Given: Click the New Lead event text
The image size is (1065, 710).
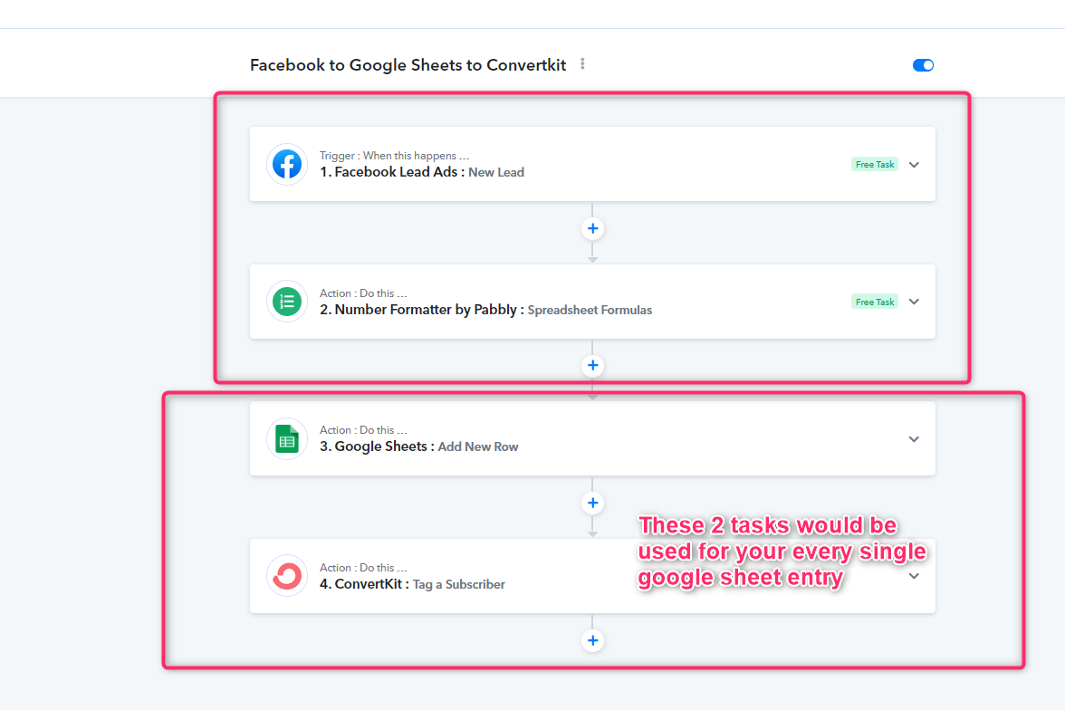Looking at the screenshot, I should tap(496, 173).
